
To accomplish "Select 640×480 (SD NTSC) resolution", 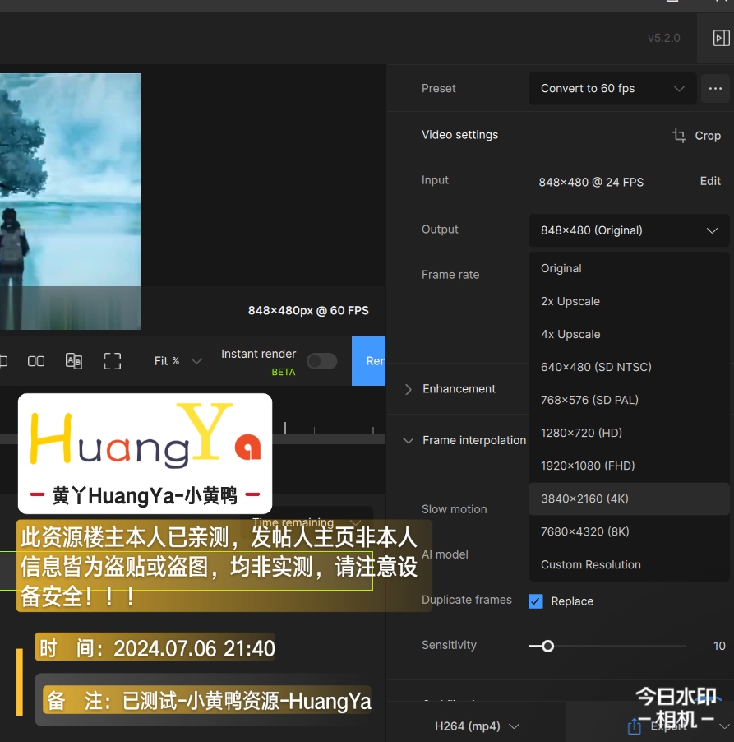I will click(x=629, y=367).
